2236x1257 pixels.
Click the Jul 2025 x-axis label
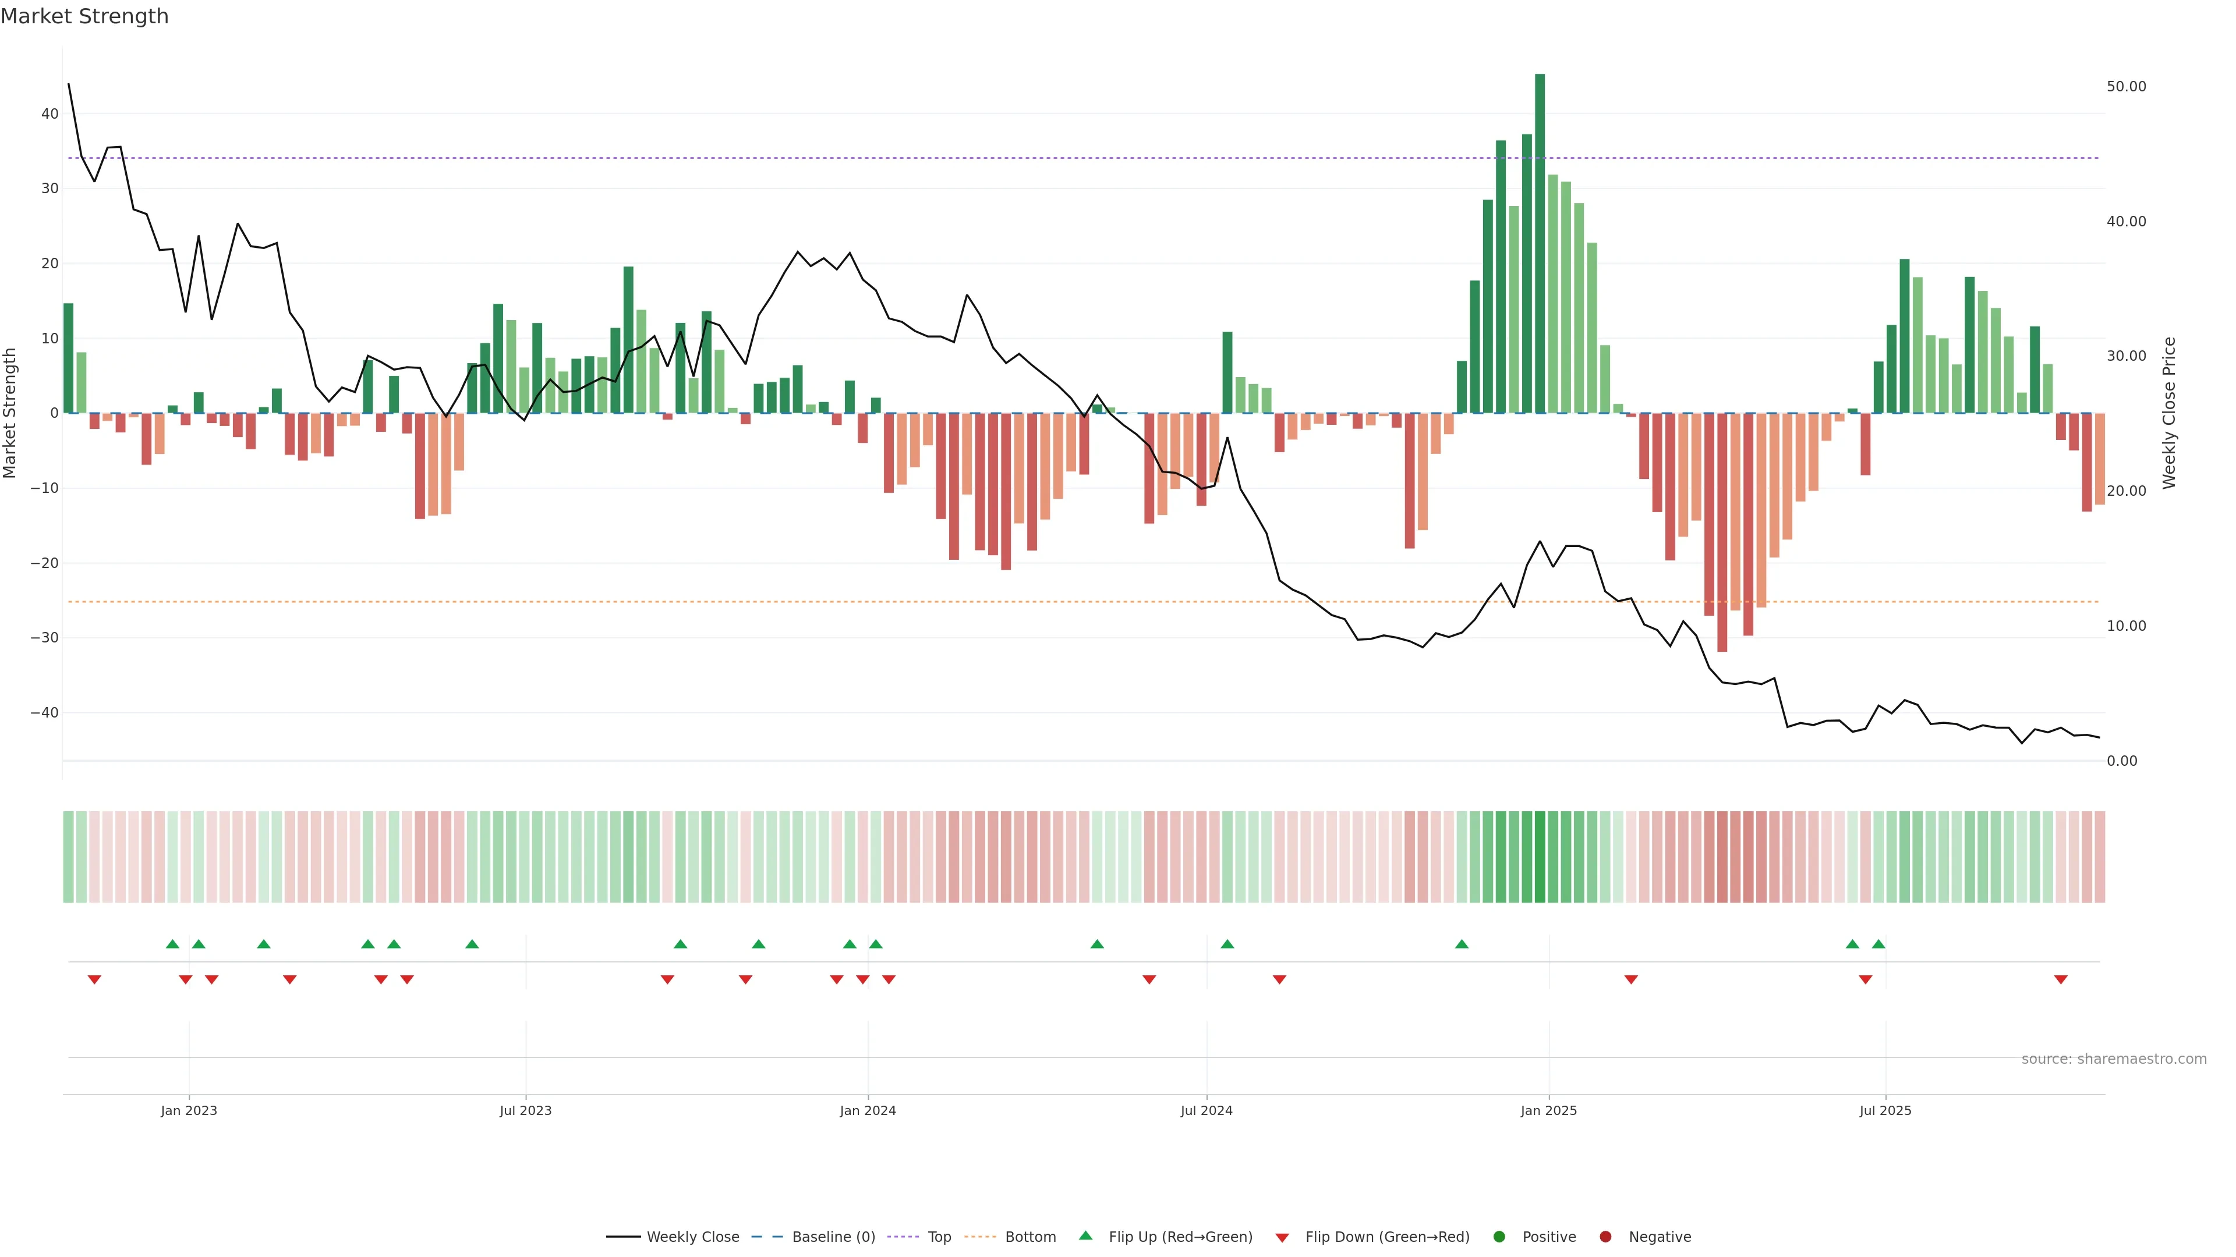(x=1884, y=1110)
